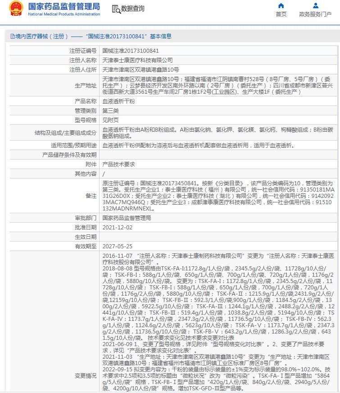Click 注册证编号 row label
The width and height of the screenshot is (340, 393).
(x=83, y=51)
